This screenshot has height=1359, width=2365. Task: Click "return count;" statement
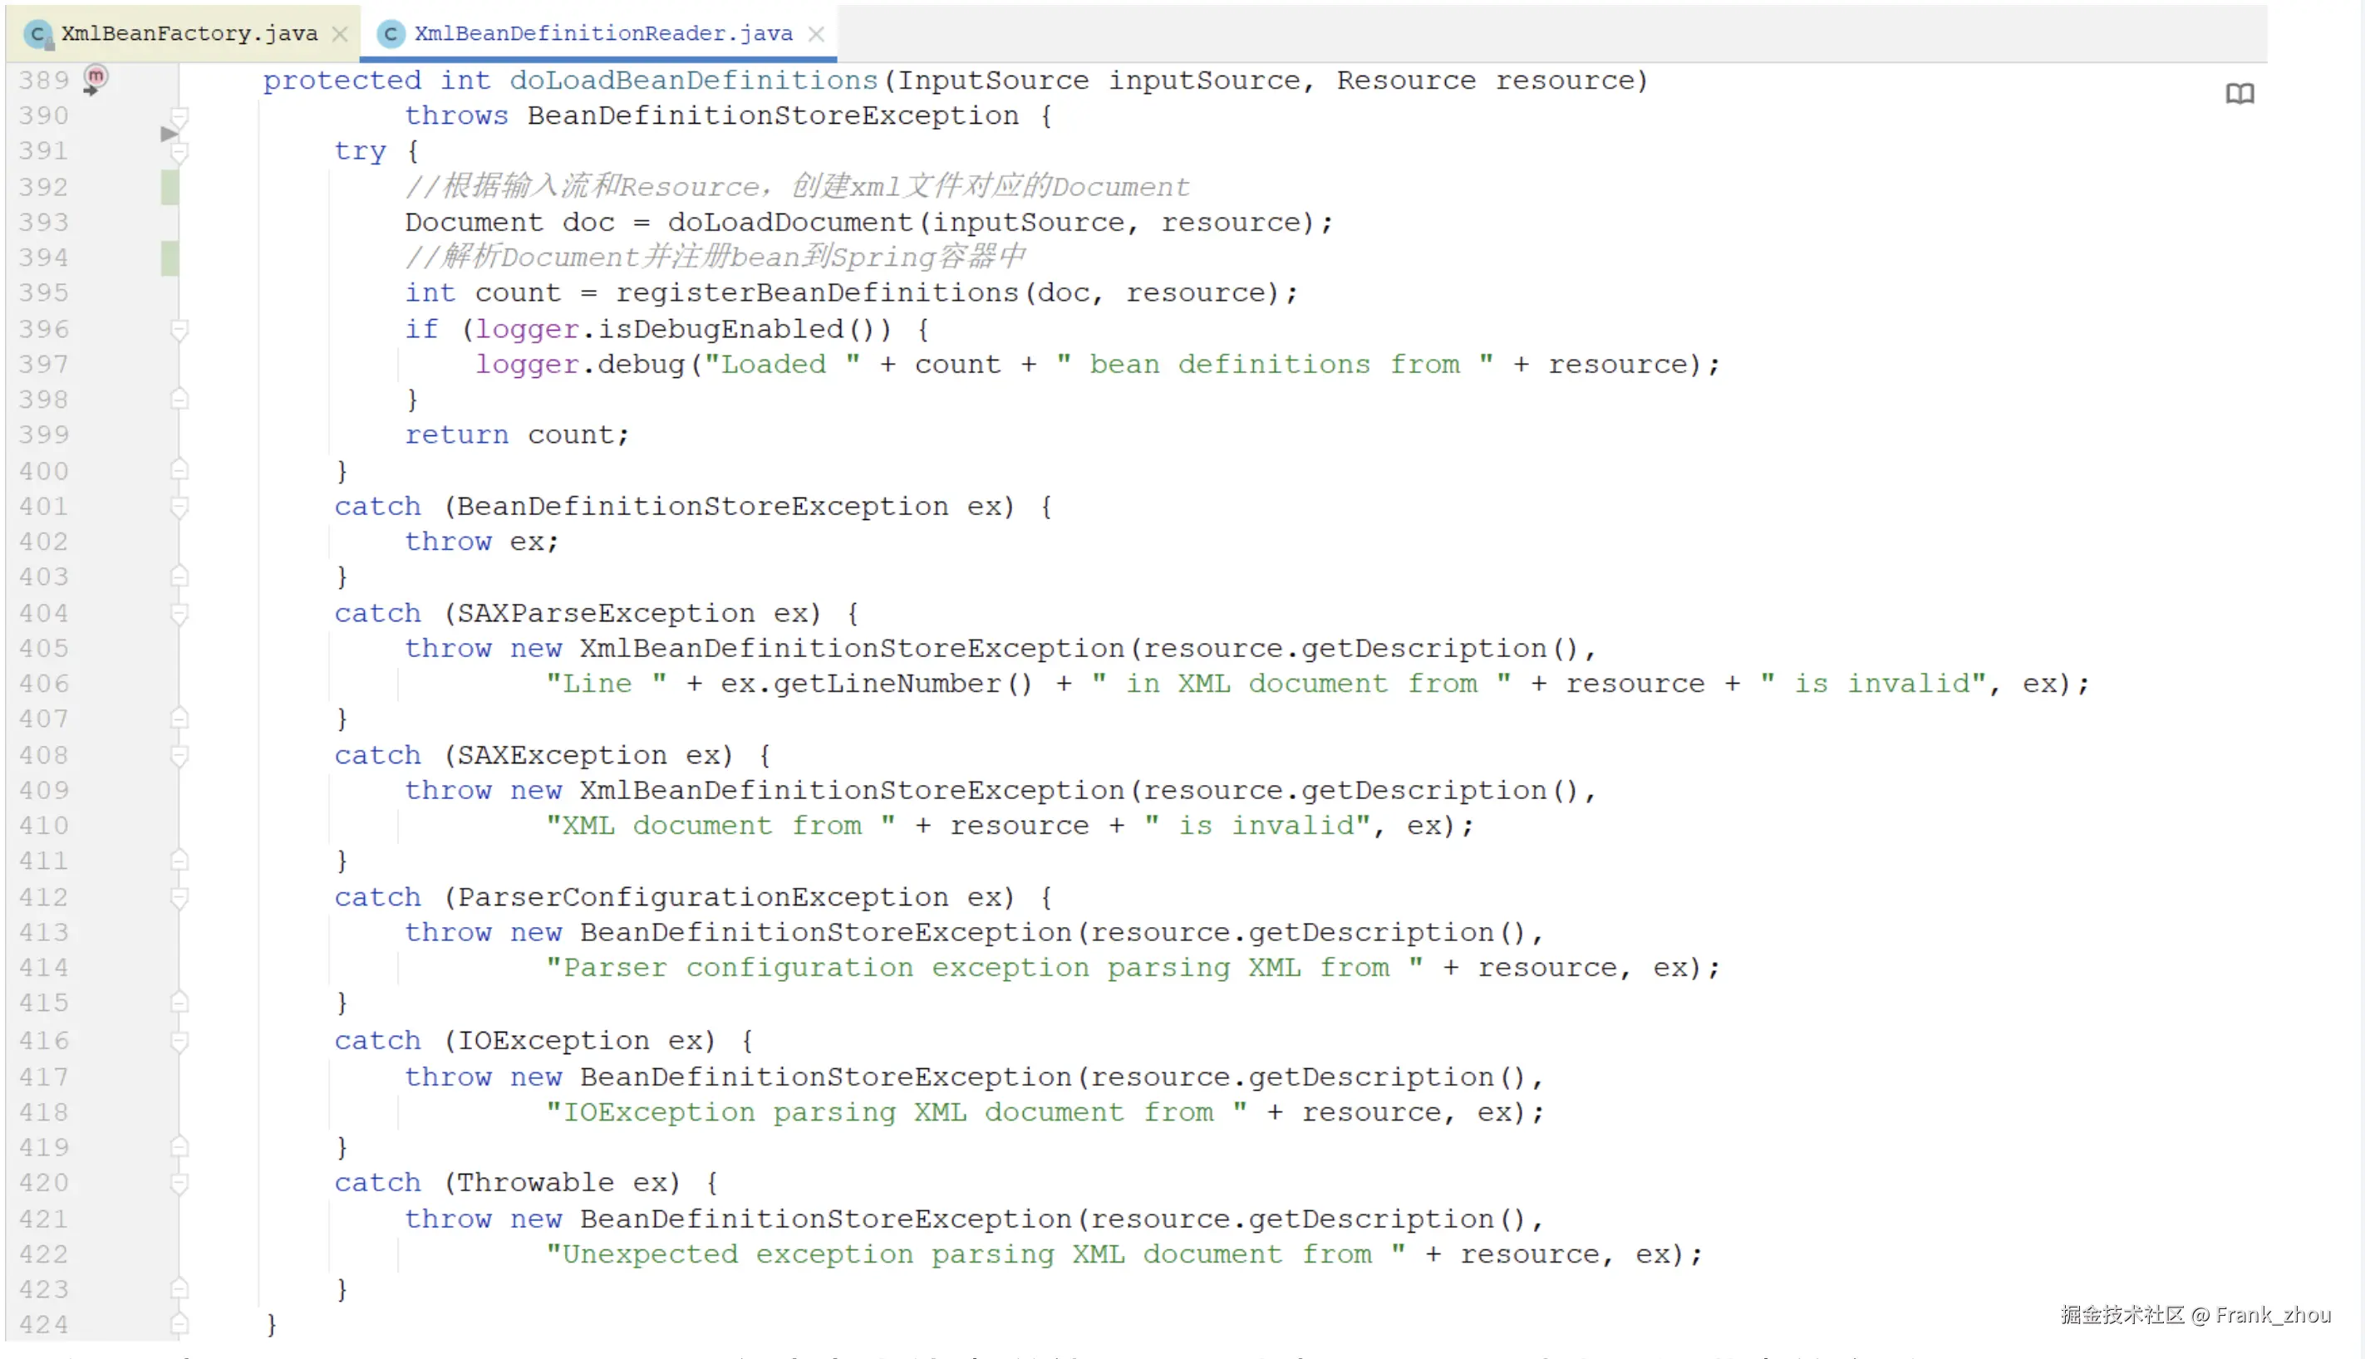(517, 435)
